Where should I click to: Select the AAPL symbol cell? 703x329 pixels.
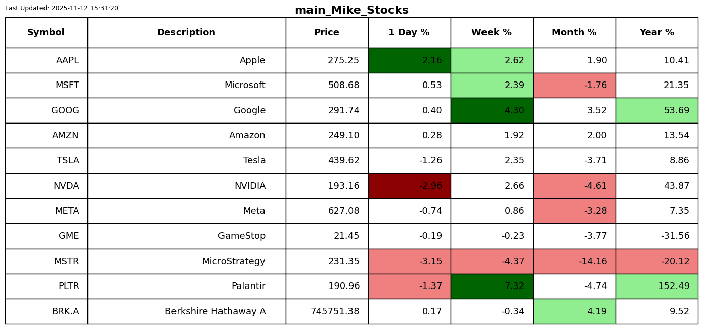coord(46,60)
